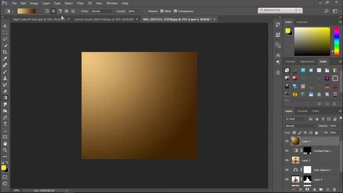Click the yellow foreground color swatch in toolbar
This screenshot has width=343, height=193.
[4, 168]
